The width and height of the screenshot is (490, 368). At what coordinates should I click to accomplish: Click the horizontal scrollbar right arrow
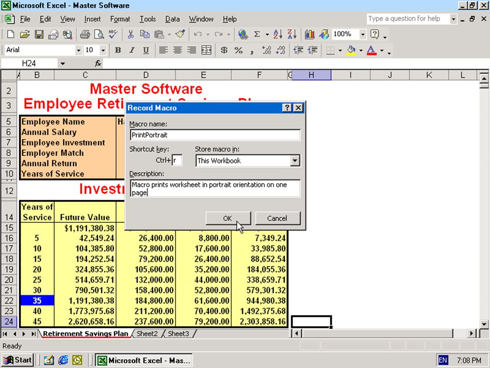(x=472, y=334)
